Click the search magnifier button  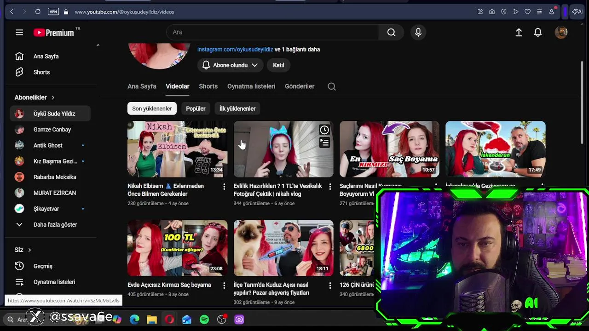click(391, 32)
